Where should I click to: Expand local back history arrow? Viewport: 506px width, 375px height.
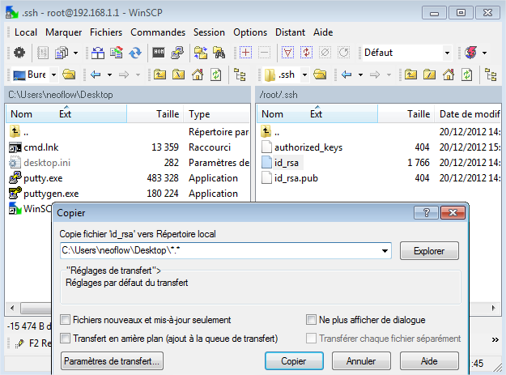[x=110, y=75]
